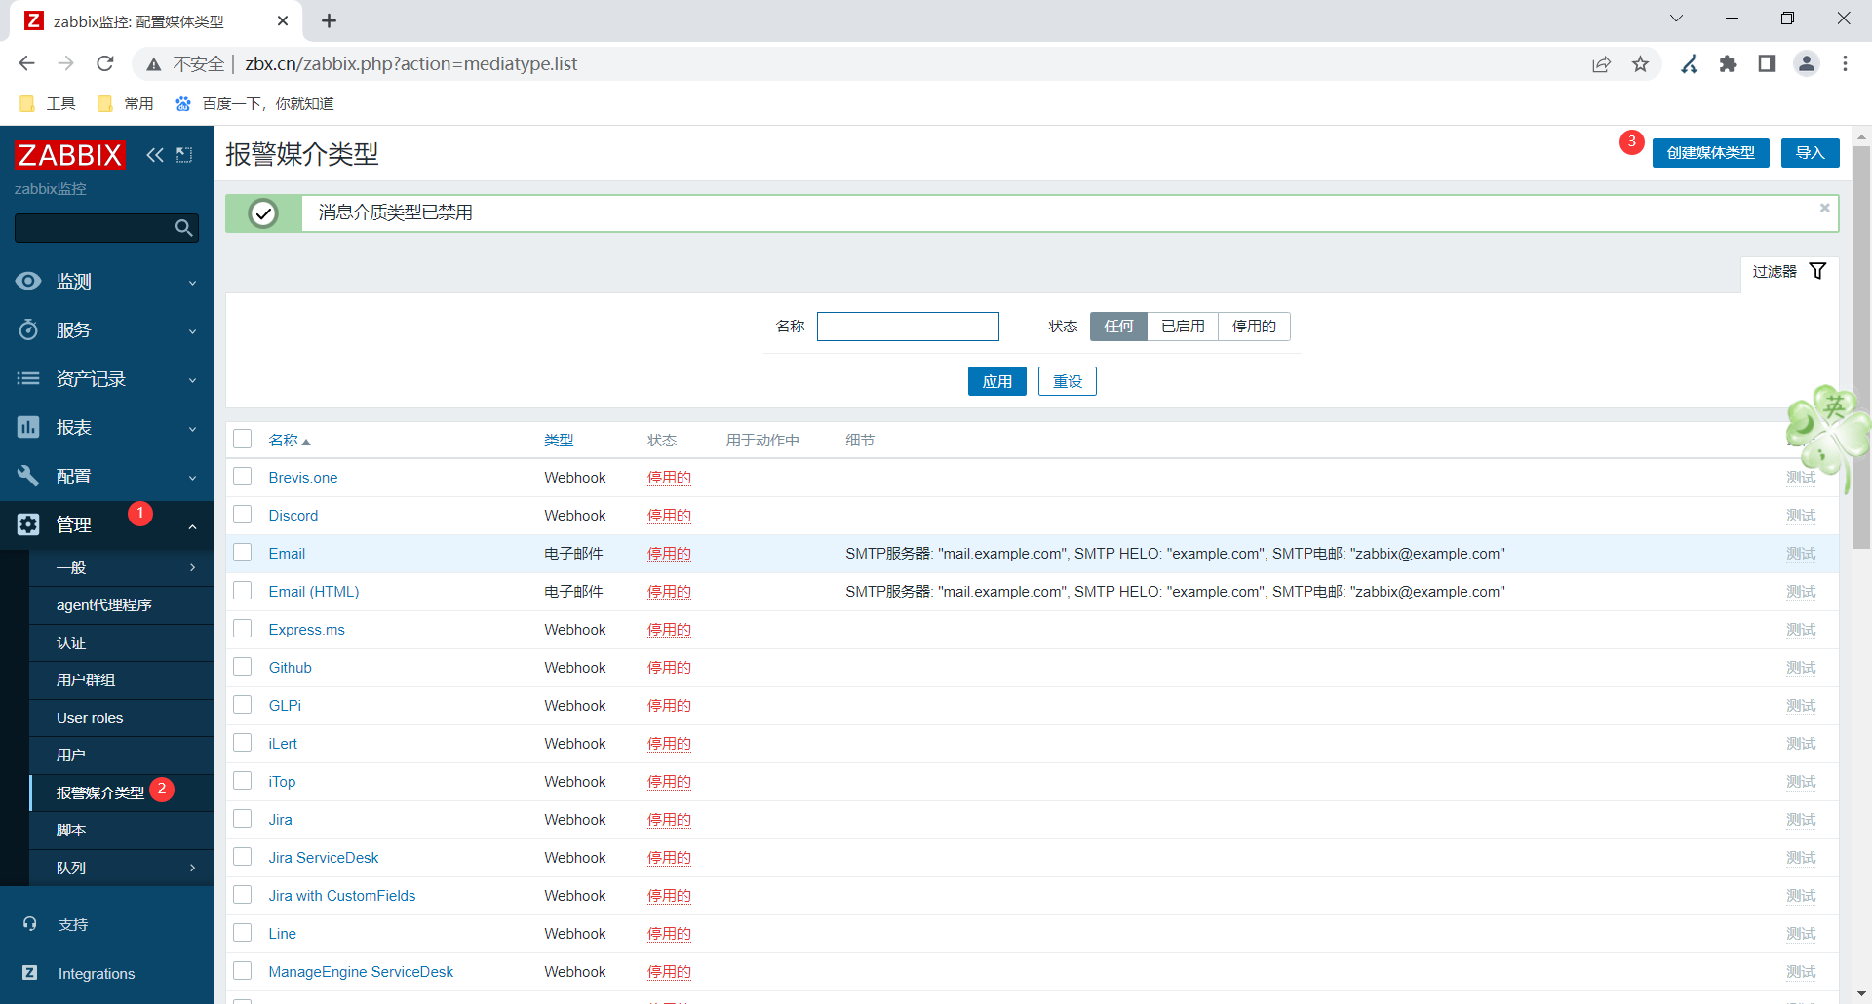The image size is (1872, 1004).
Task: Check the Discord row checkbox
Action: [243, 515]
